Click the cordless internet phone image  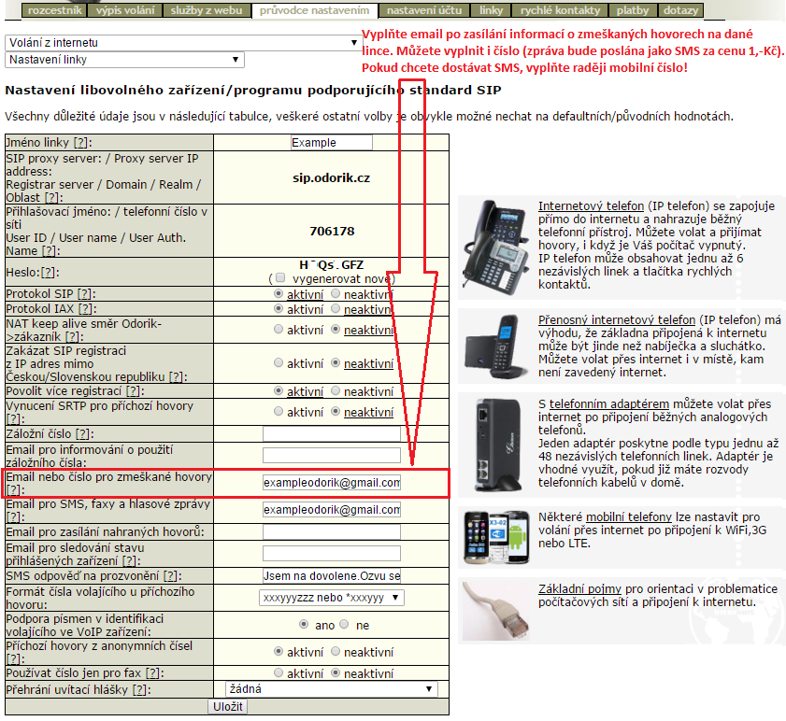(x=497, y=346)
